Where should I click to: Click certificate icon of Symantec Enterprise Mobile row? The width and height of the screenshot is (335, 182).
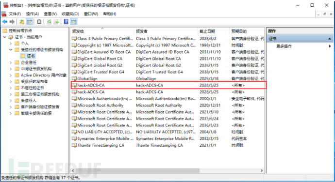pos(74,138)
